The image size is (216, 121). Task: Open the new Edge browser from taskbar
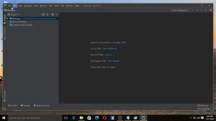[97, 118]
